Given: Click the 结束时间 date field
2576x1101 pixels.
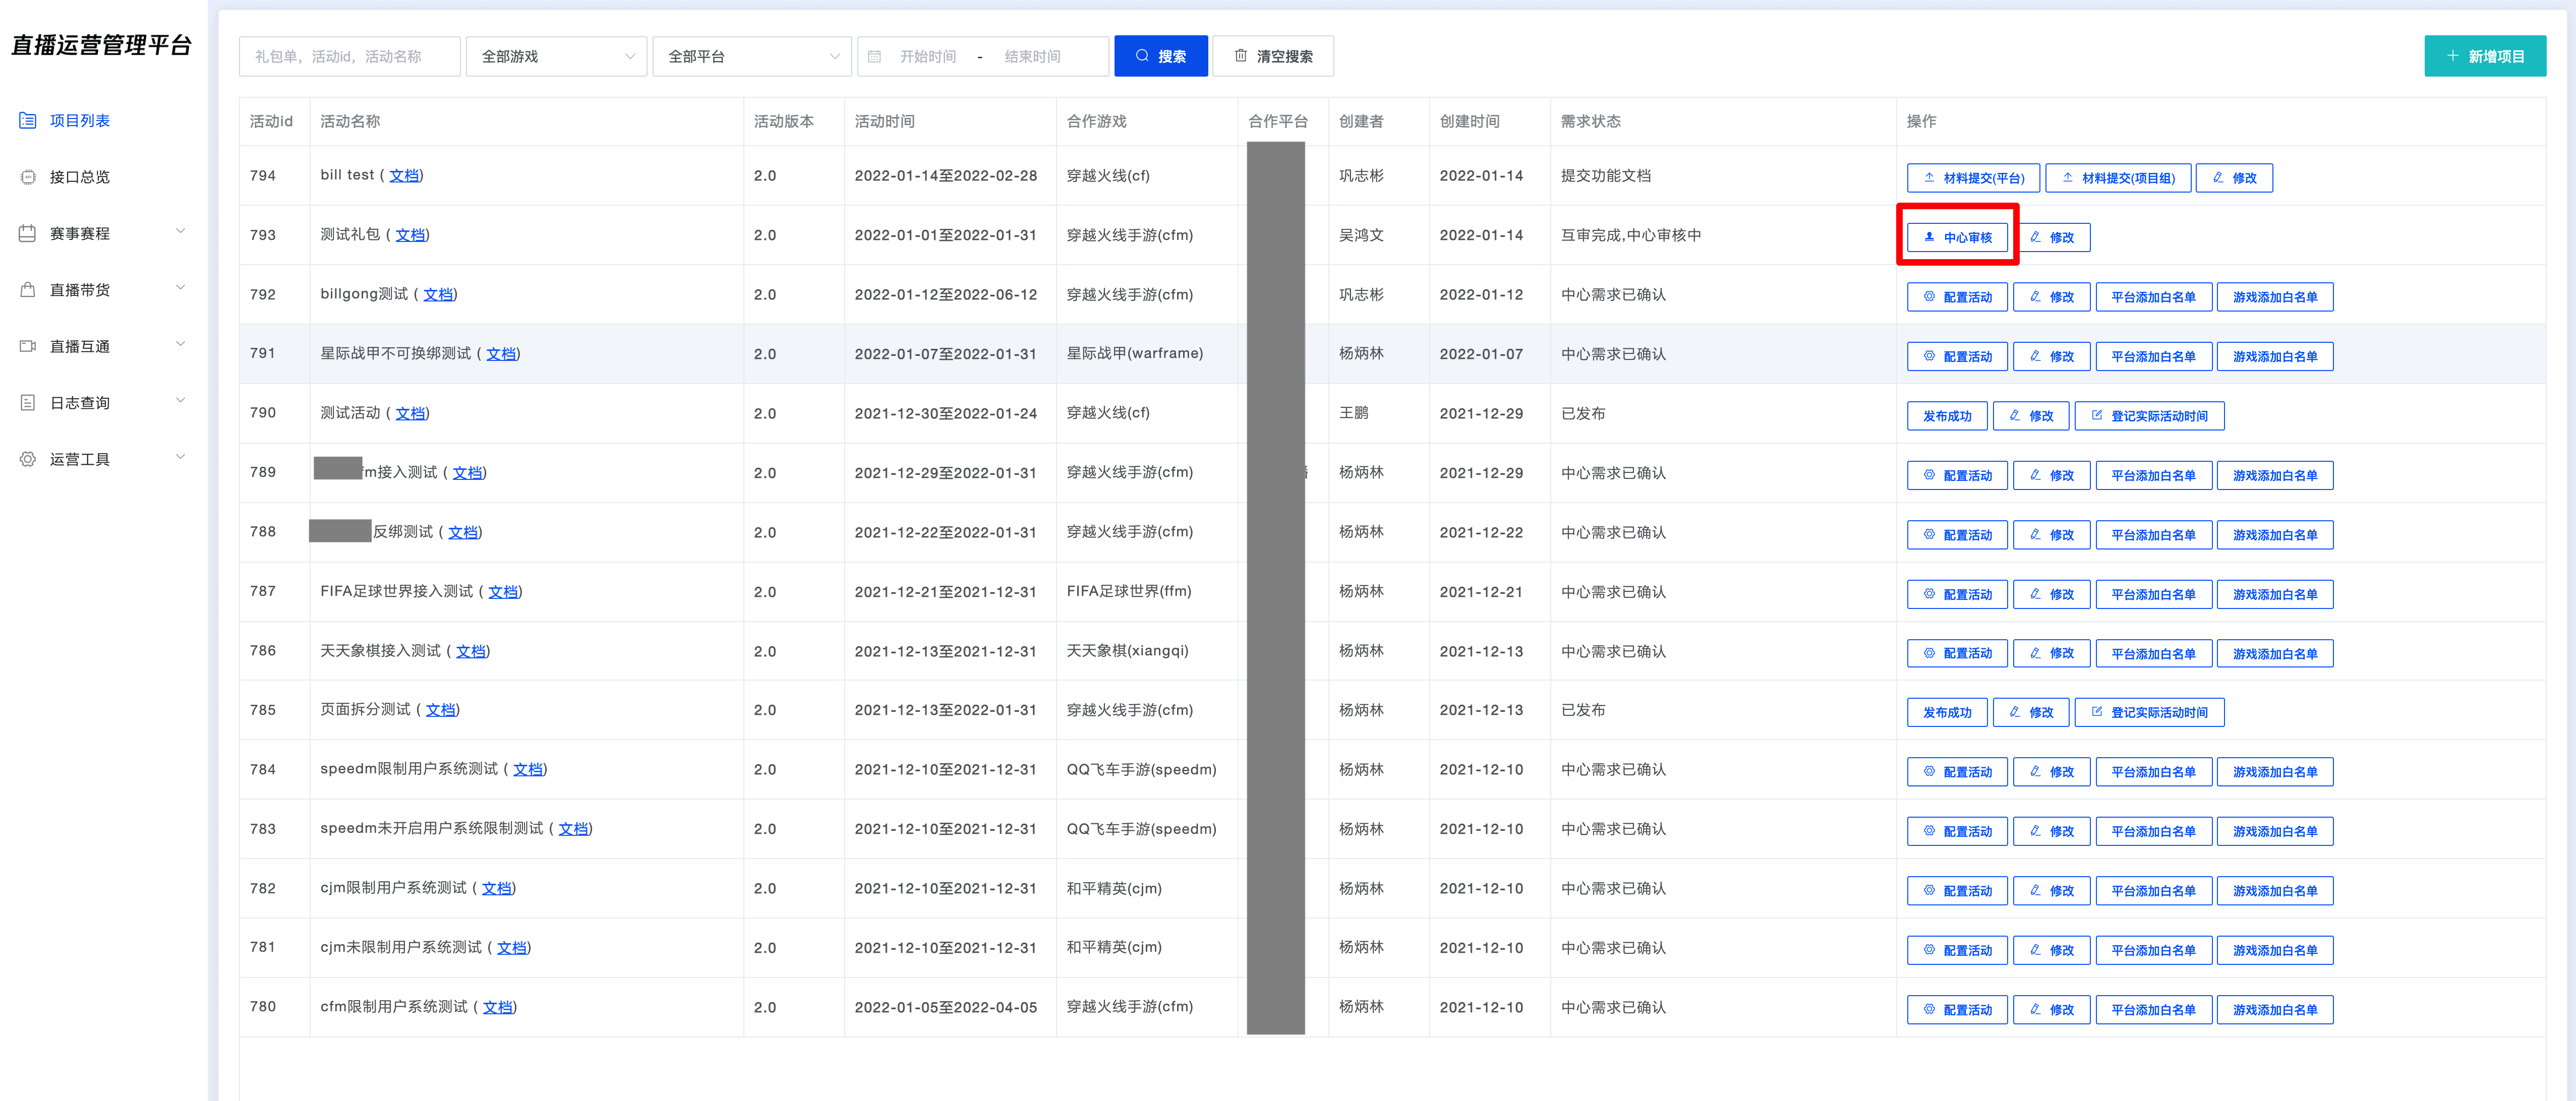Looking at the screenshot, I should click(x=1033, y=57).
